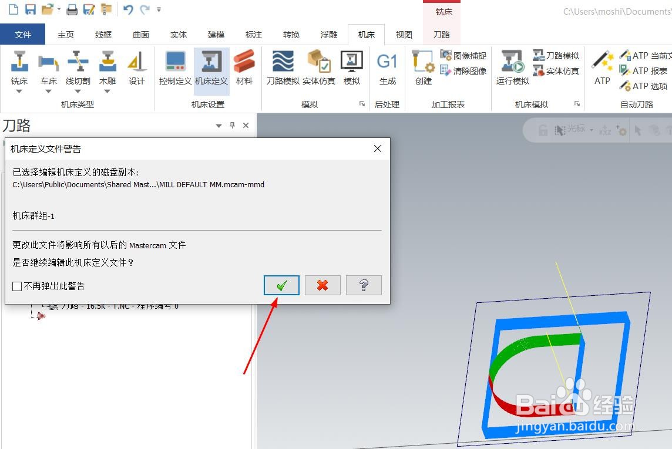Confirm the warning with the green check button
Image resolution: width=672 pixels, height=449 pixels.
tap(281, 285)
